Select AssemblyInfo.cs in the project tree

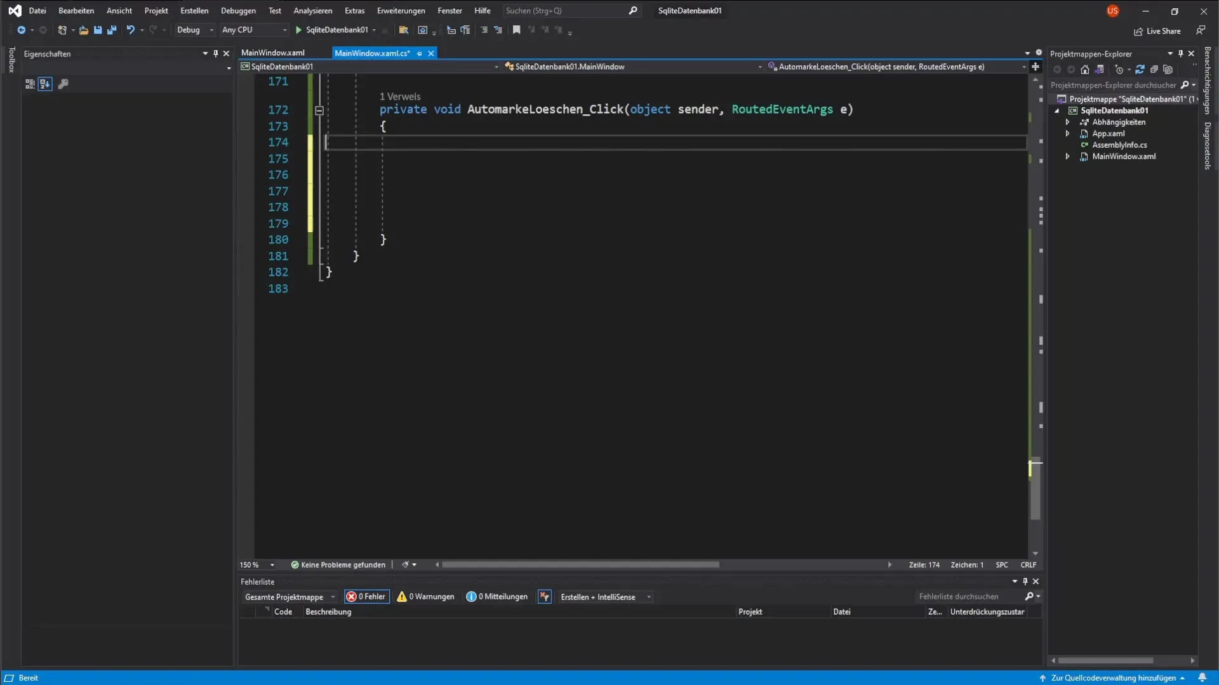tap(1119, 145)
